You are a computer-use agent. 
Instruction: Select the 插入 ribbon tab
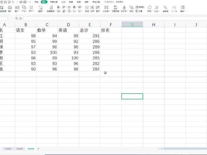point(44,2)
